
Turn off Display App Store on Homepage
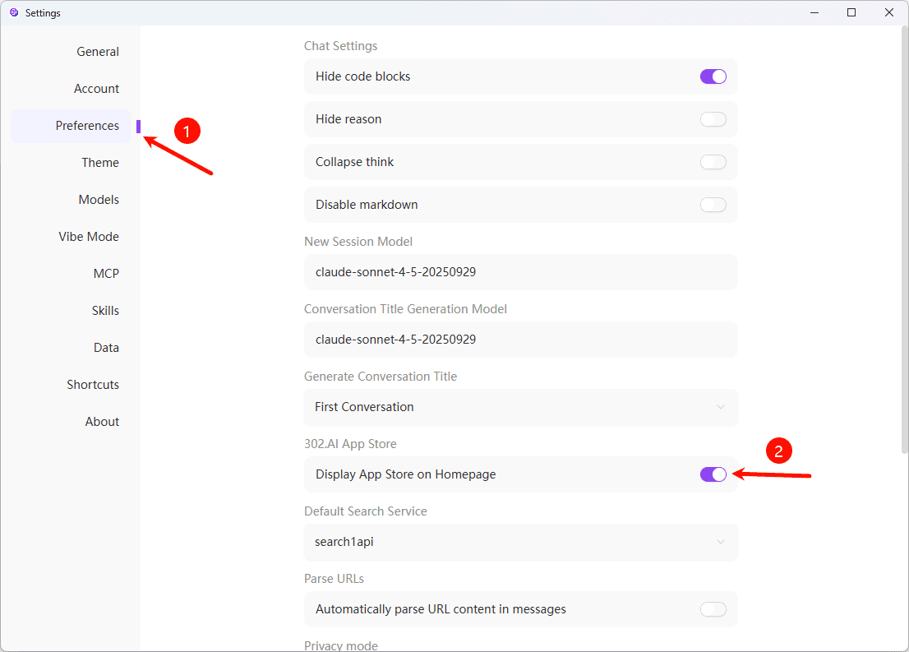click(713, 474)
